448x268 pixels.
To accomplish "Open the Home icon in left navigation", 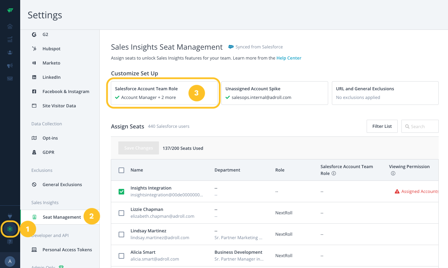I will tap(10, 26).
